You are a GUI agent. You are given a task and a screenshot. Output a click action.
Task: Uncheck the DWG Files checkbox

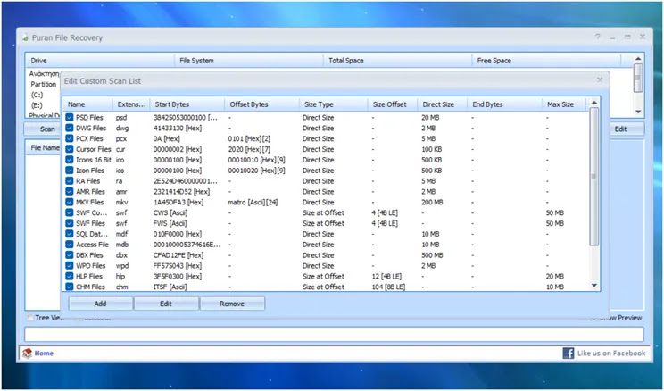coord(70,128)
